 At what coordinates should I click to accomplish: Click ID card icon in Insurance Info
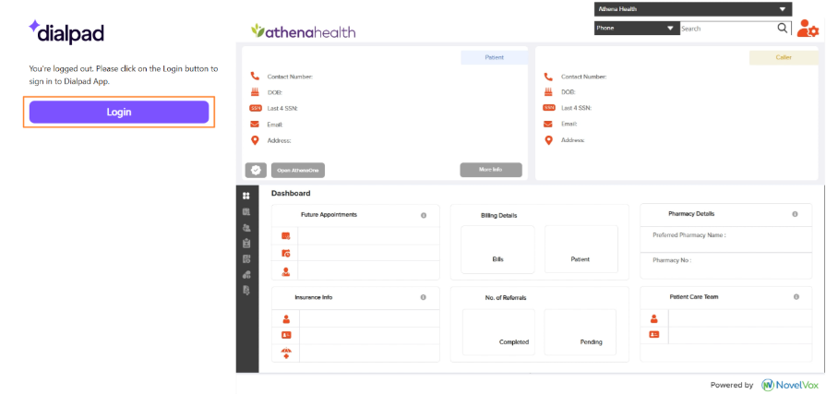pos(286,335)
